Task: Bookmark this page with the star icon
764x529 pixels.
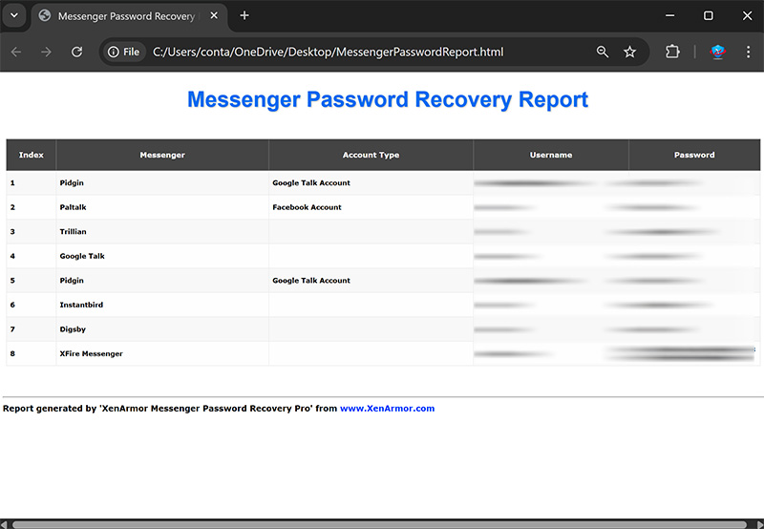Action: click(629, 53)
